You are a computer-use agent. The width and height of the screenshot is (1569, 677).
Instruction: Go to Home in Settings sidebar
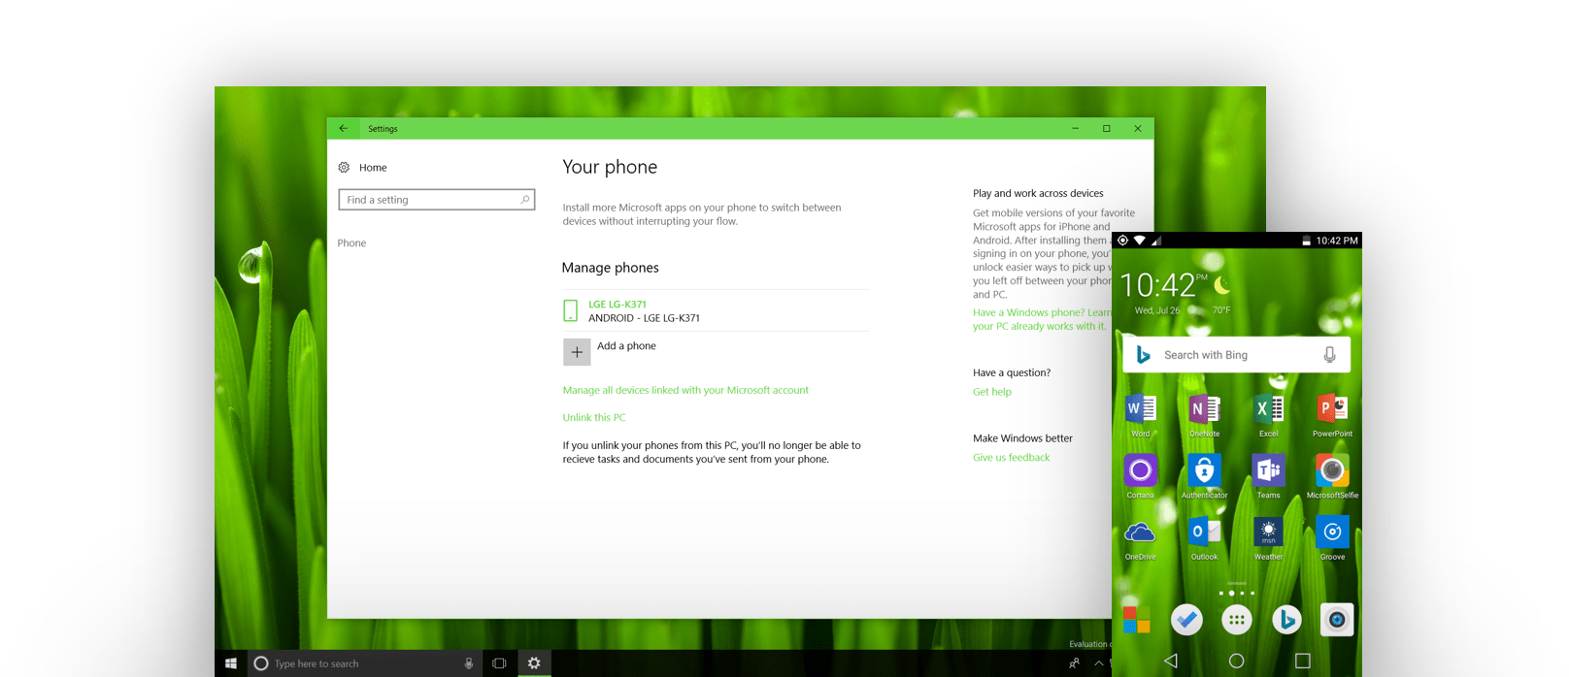coord(373,167)
